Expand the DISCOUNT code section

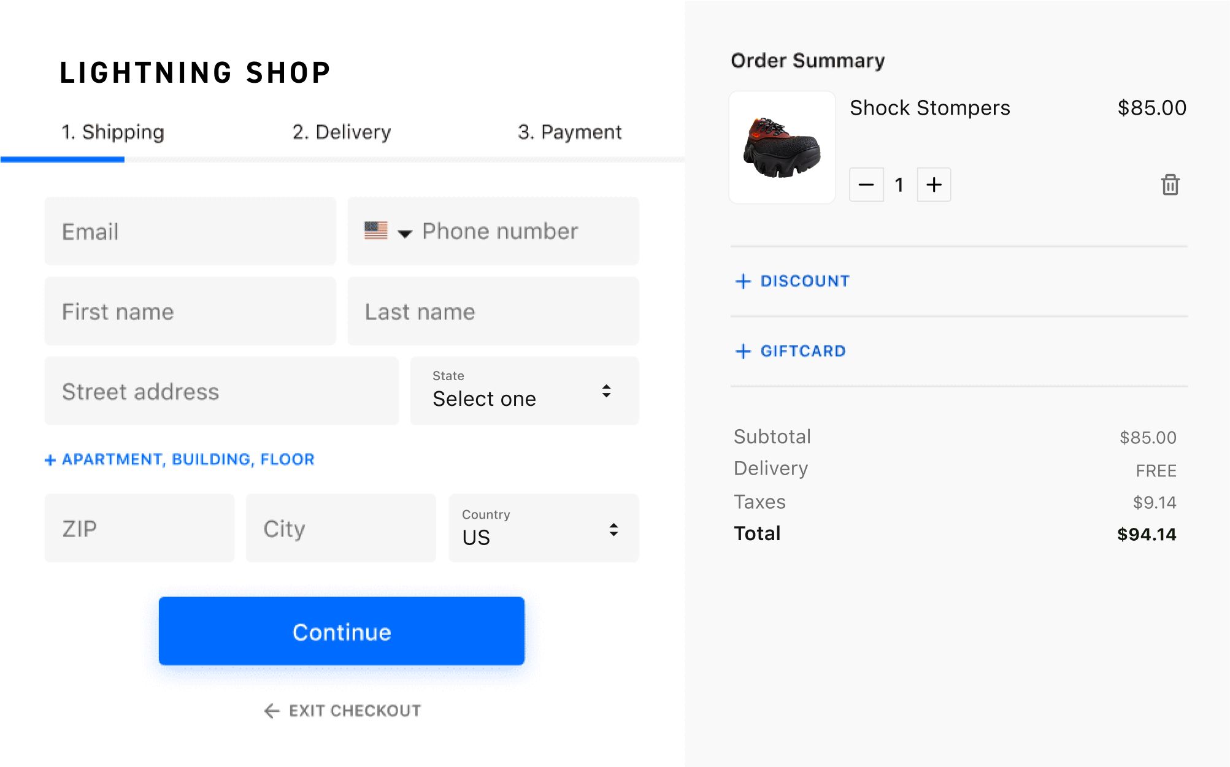805,281
